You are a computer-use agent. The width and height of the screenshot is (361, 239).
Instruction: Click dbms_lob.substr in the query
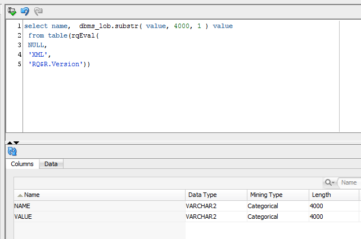coord(109,26)
